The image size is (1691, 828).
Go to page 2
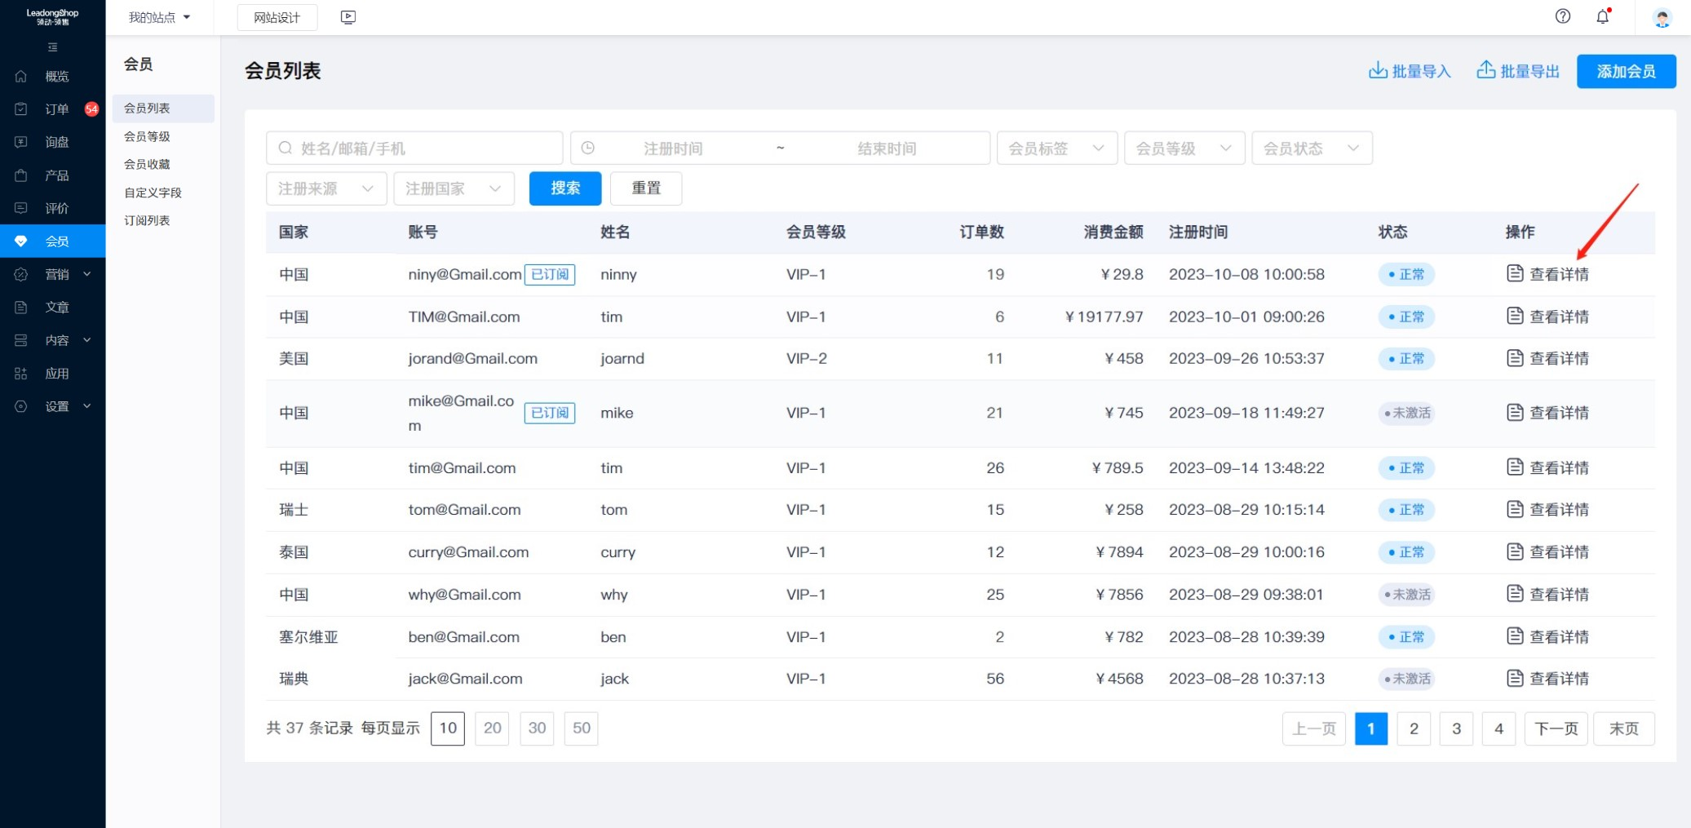pyautogui.click(x=1413, y=728)
